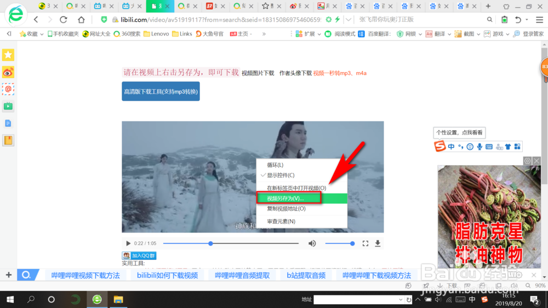Collapse the bookmarks bar left chevron

pos(9,34)
